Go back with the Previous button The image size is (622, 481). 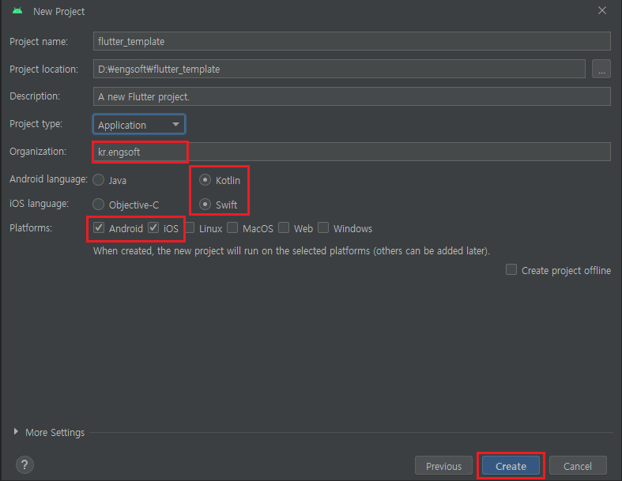coord(443,466)
